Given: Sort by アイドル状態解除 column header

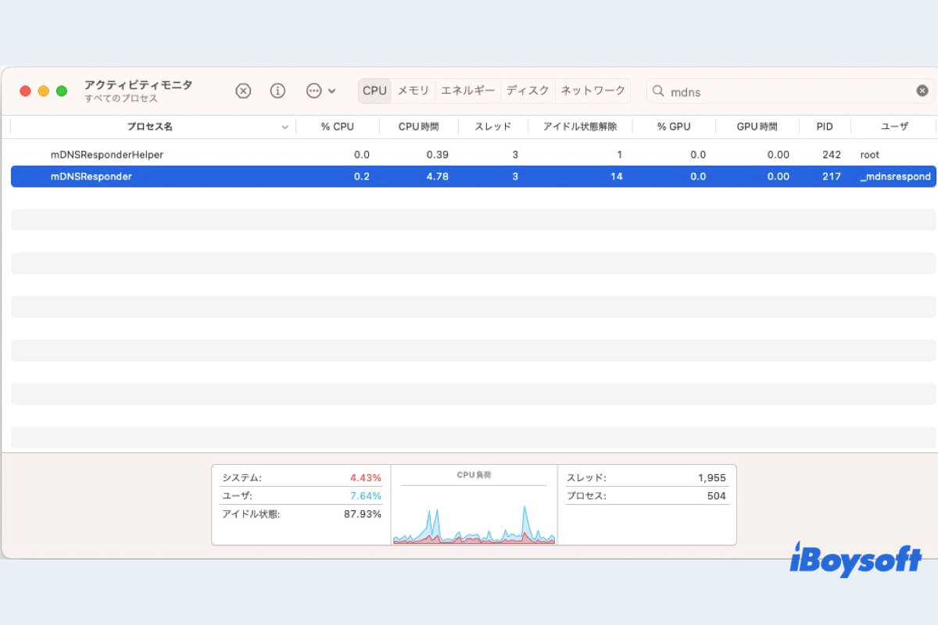Looking at the screenshot, I should click(x=580, y=127).
